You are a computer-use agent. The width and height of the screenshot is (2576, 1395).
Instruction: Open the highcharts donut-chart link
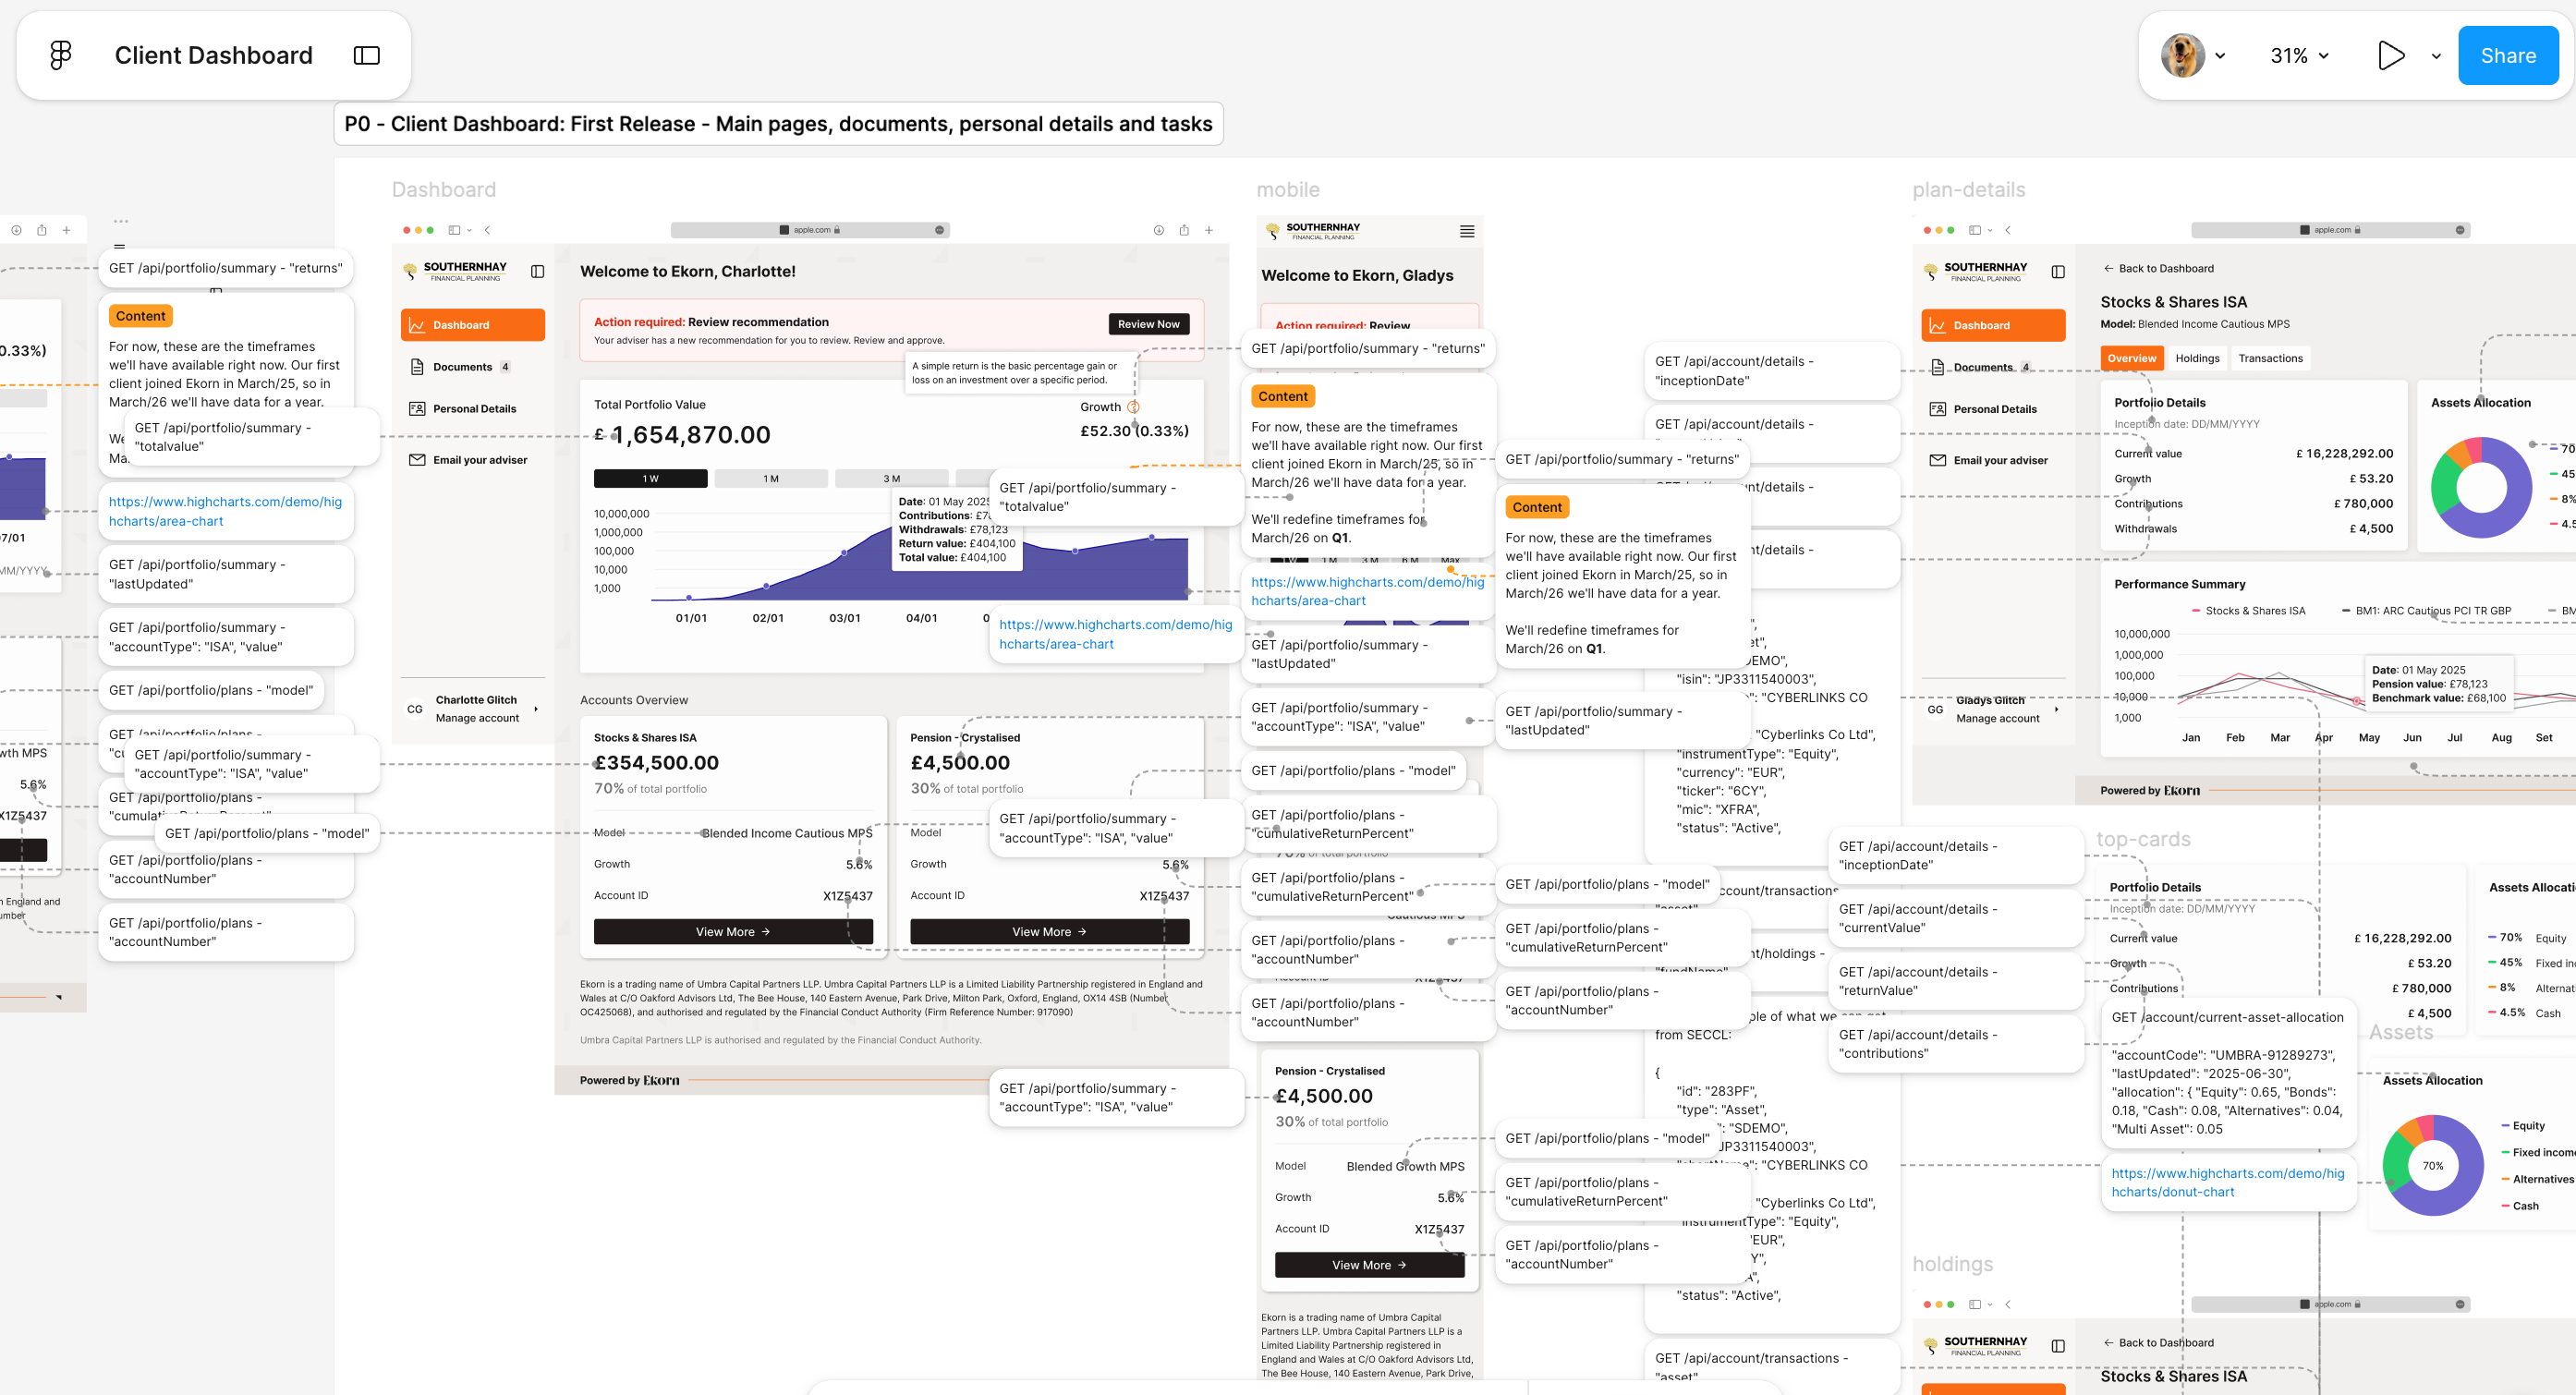pyautogui.click(x=2227, y=1183)
